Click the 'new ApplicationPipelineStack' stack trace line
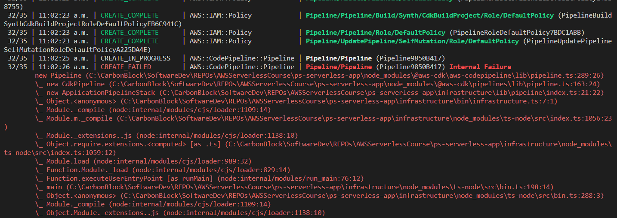This screenshot has width=617, height=218. point(320,93)
